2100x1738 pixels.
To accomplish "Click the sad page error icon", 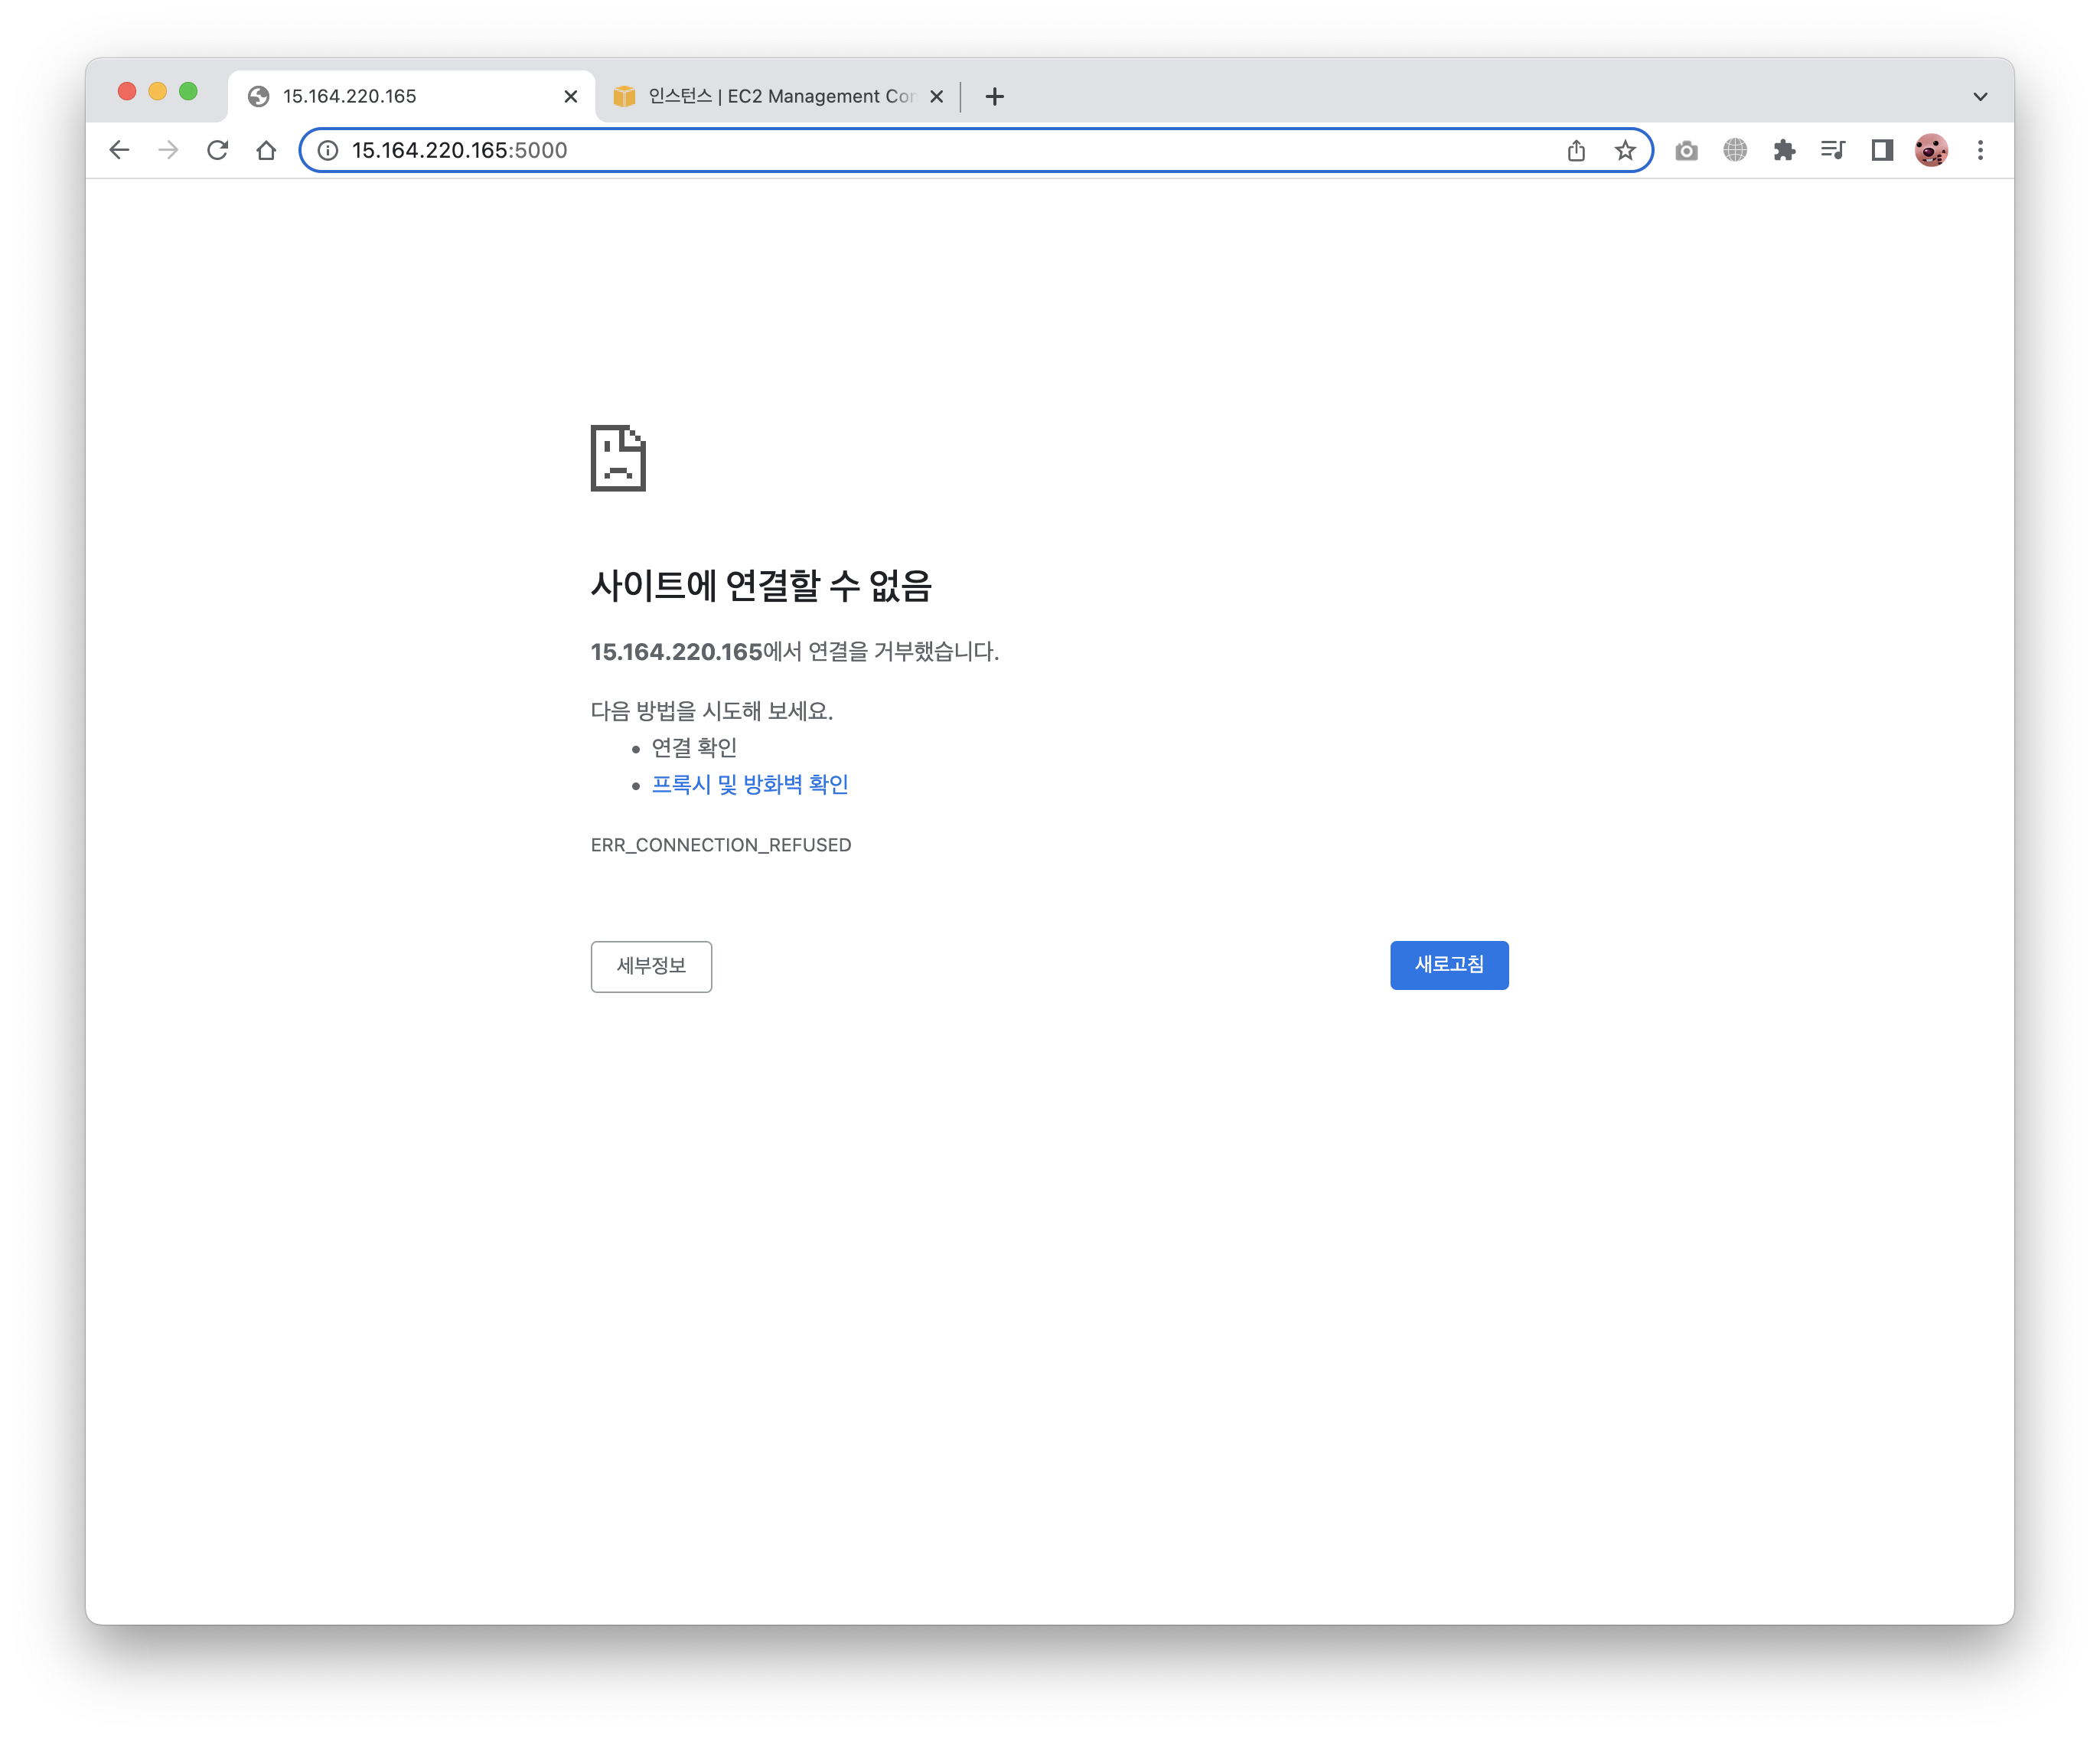I will click(x=618, y=459).
